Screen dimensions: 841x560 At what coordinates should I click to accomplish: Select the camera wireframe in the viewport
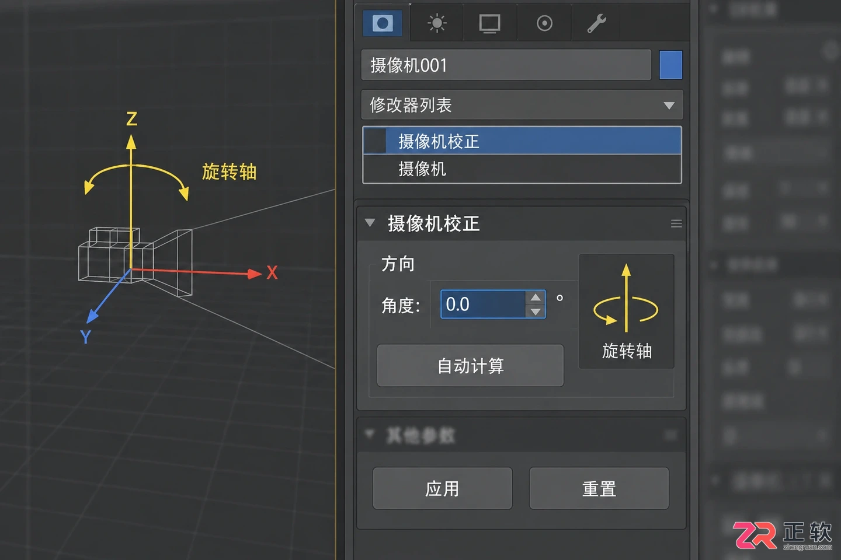(x=135, y=261)
